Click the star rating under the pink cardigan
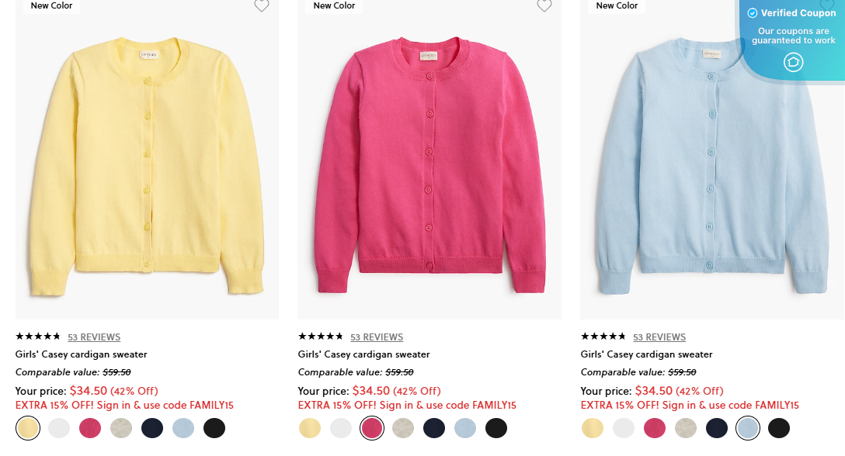Screen dimensions: 845x456 tap(319, 337)
